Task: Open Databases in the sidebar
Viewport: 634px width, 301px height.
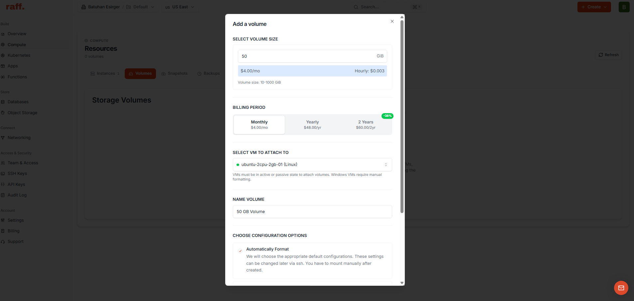Action: (18, 102)
